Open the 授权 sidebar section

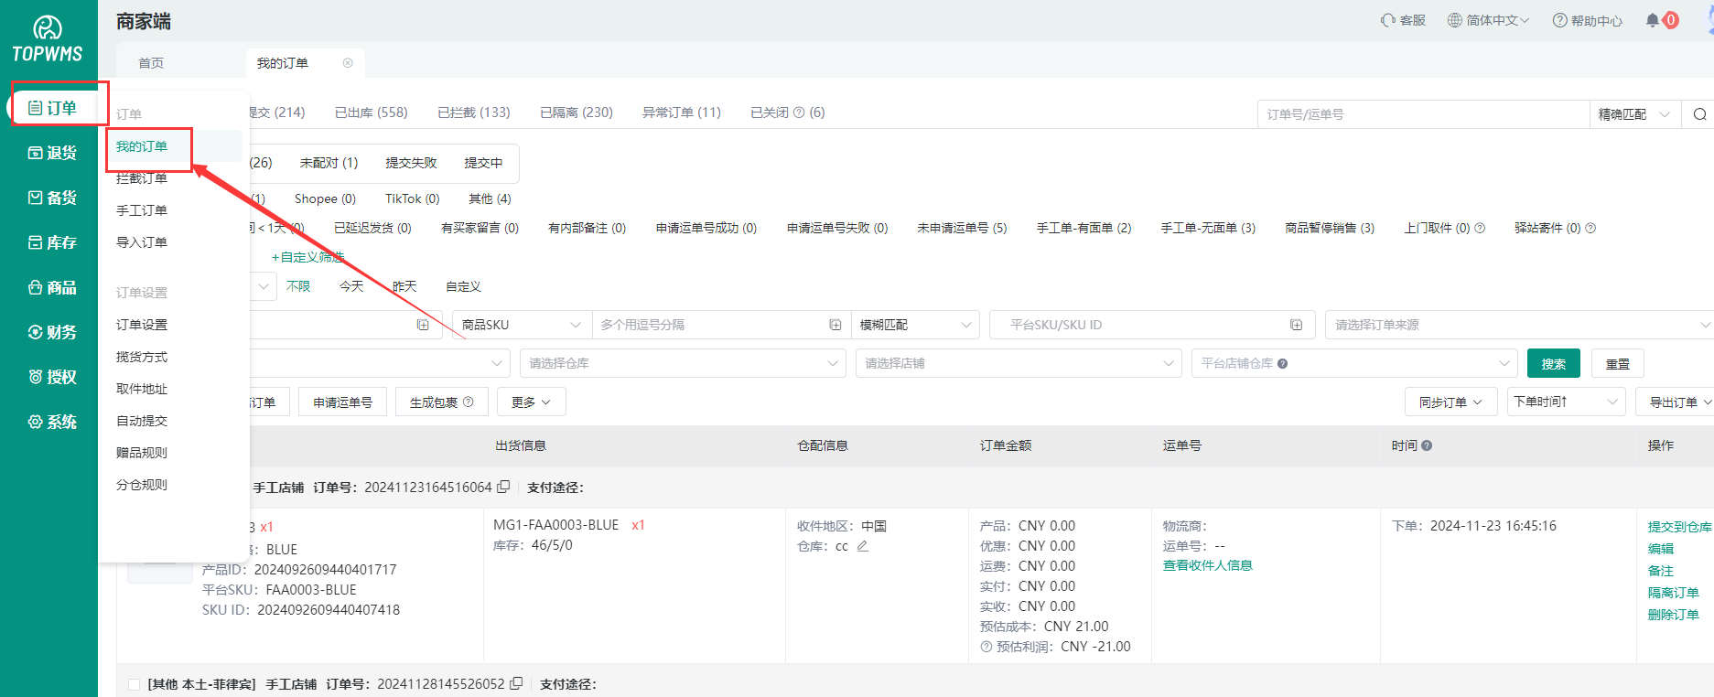(x=52, y=377)
